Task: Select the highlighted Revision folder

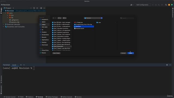Action: coord(84,26)
